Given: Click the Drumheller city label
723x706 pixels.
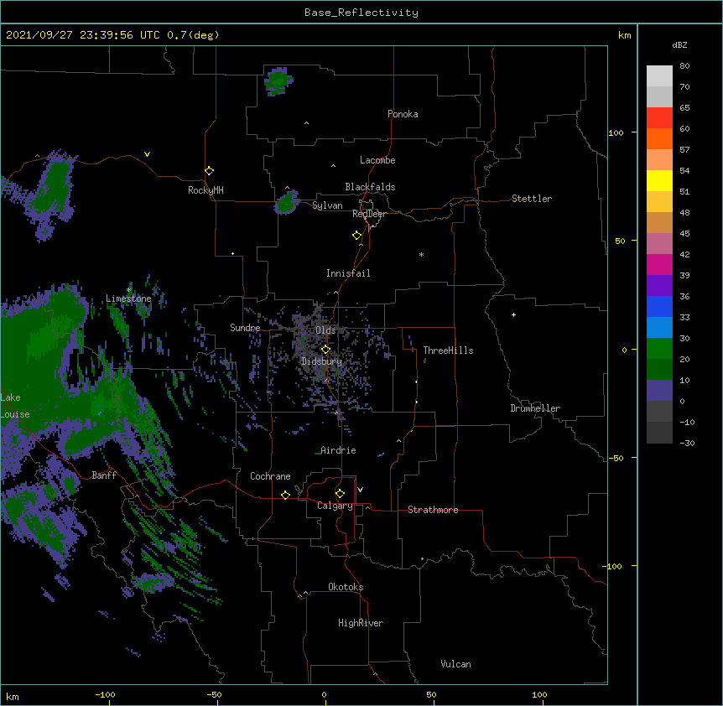Looking at the screenshot, I should (535, 408).
